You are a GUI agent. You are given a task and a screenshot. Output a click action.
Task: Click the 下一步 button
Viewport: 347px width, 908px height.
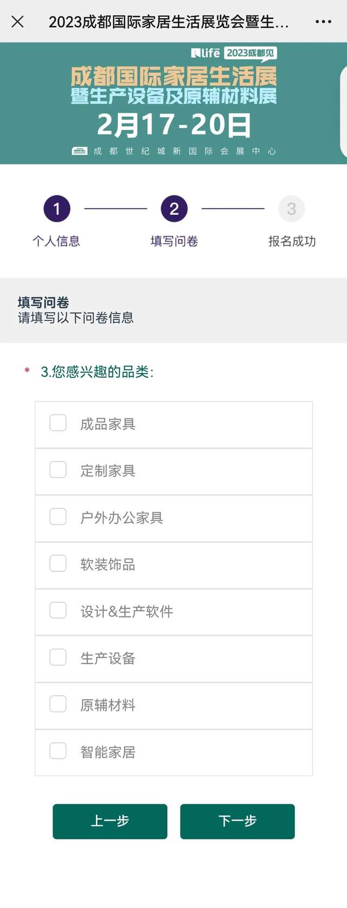click(x=237, y=821)
